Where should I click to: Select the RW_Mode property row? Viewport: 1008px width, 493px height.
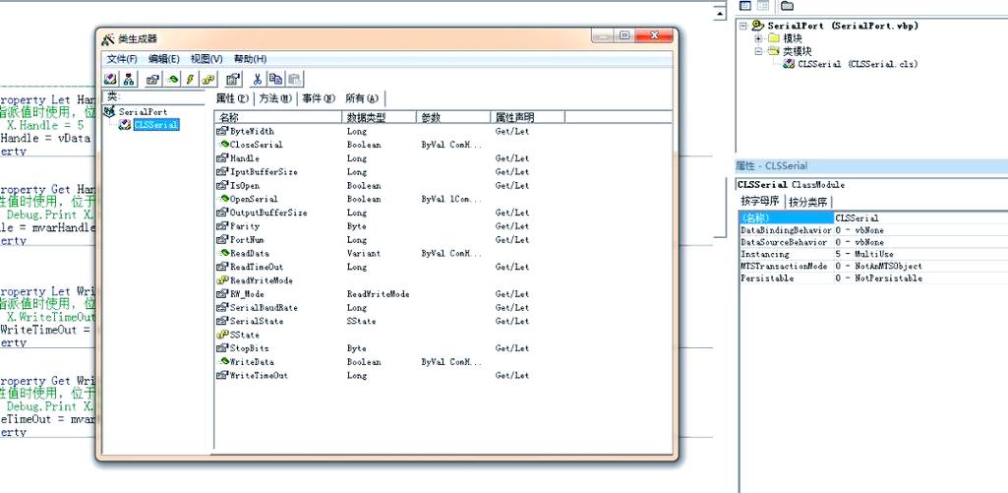[x=443, y=294]
